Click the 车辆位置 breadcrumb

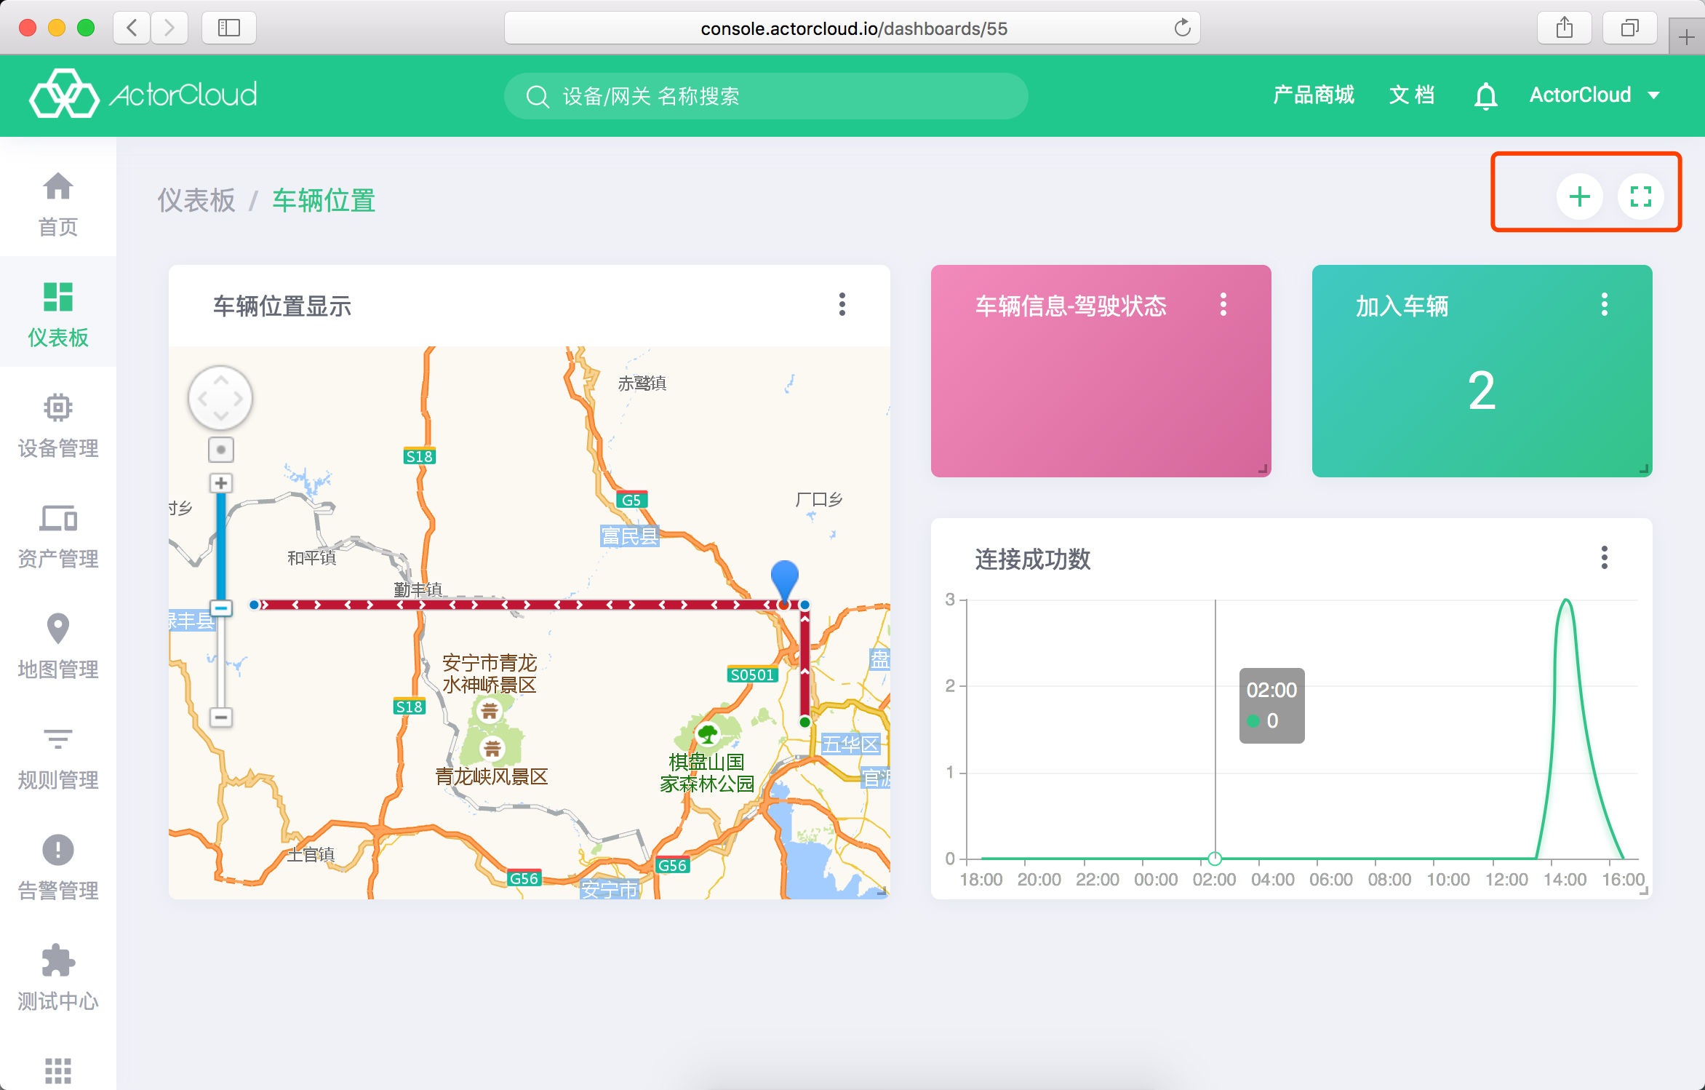(x=324, y=200)
